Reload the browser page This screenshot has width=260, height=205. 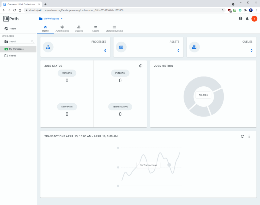(x=14, y=10)
